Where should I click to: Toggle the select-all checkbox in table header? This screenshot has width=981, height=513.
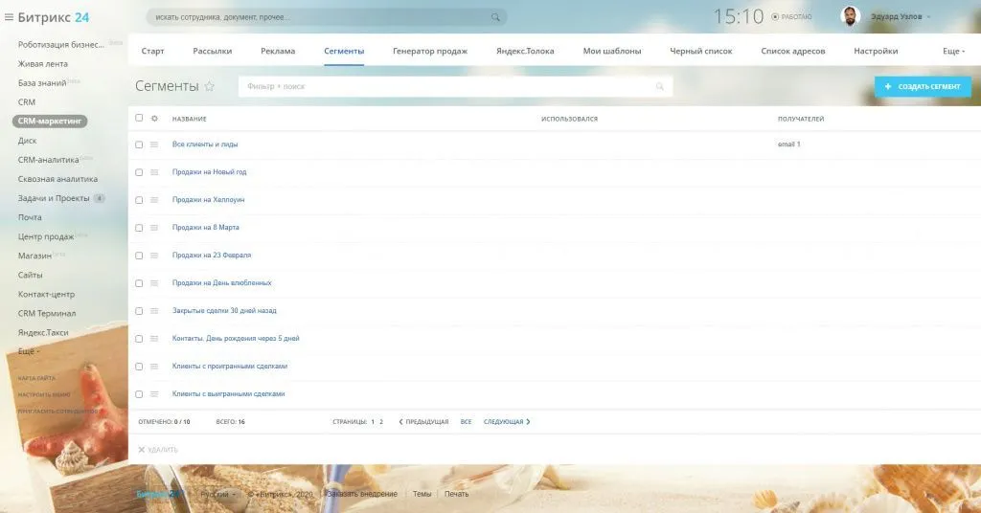139,119
